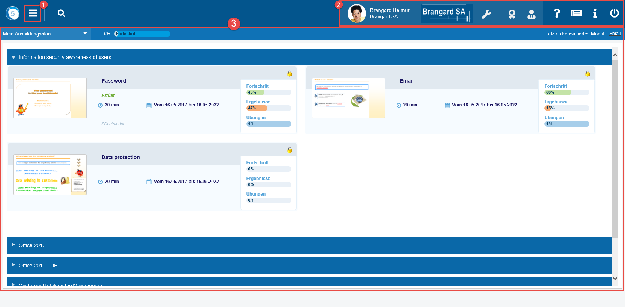Click the information 'i' icon
The width and height of the screenshot is (625, 307).
tap(595, 13)
